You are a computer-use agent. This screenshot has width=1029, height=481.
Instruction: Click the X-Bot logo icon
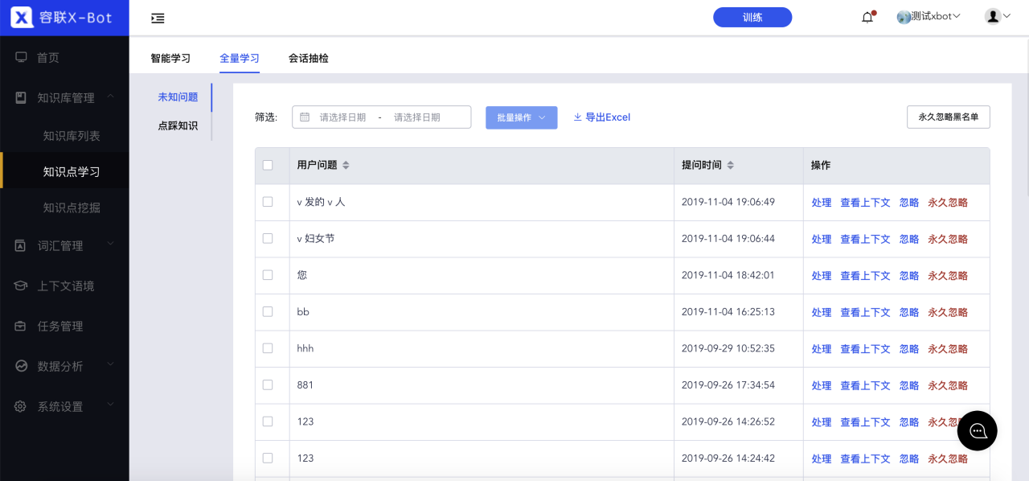click(x=22, y=17)
